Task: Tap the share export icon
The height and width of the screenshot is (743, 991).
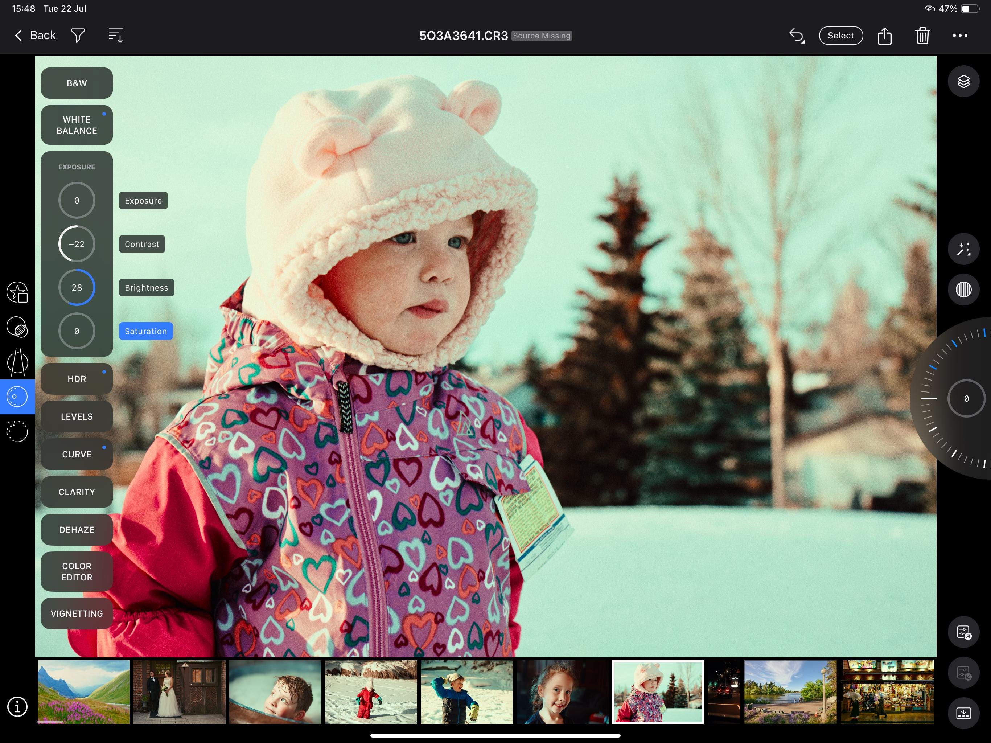Action: (884, 36)
